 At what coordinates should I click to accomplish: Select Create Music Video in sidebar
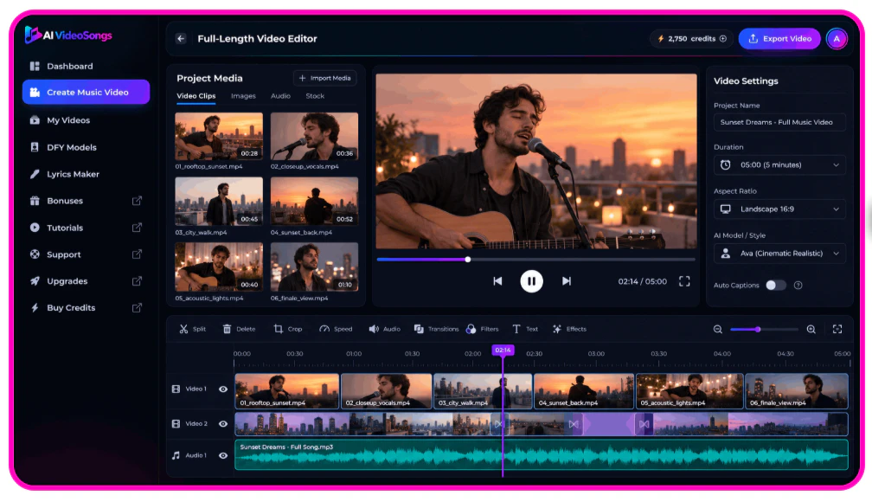tap(86, 92)
